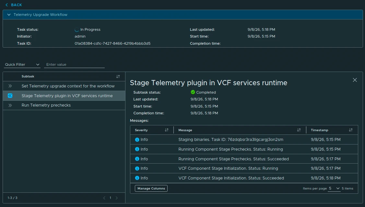Click timestamp 9/8/26, 5:18 PM of Initialization Succeeded row
365x207 pixels.
click(326, 178)
